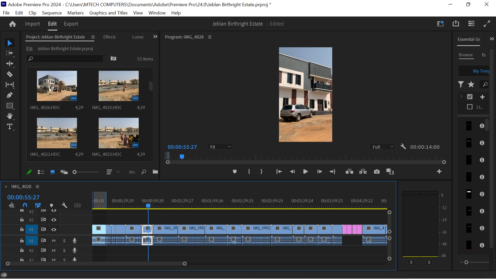
Task: Open the Workspaces menu icon
Action: [x=471, y=24]
